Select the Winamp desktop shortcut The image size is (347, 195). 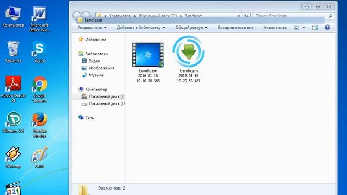(x=13, y=158)
